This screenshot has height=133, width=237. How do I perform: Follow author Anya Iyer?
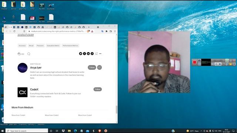tap(92, 67)
